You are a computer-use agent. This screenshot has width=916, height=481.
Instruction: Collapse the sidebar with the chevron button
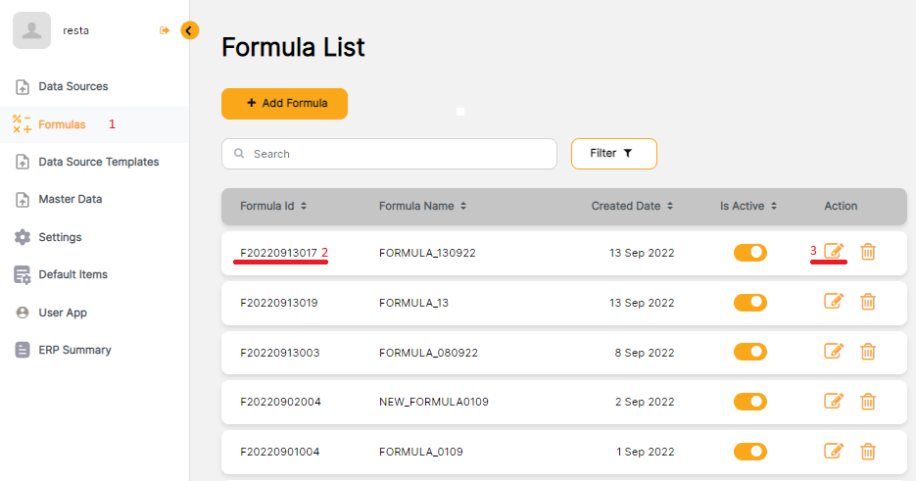[x=189, y=30]
